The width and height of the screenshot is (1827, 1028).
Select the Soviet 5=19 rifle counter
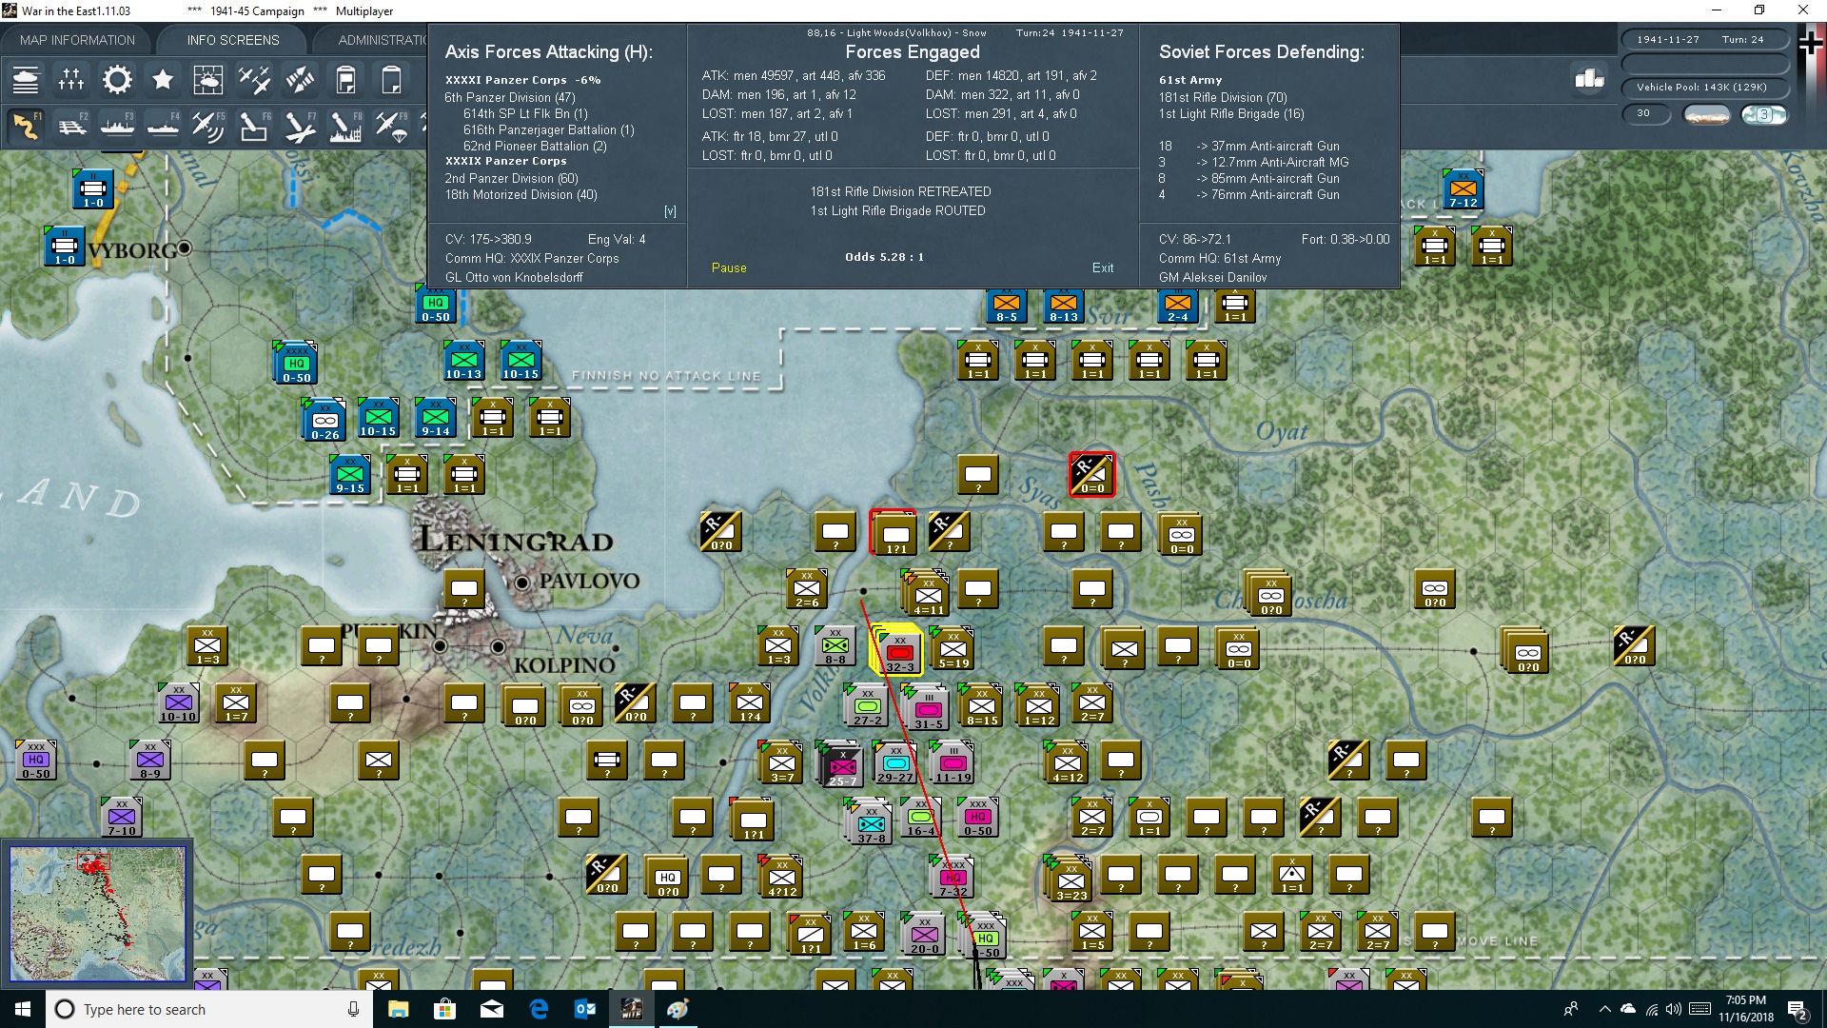[x=953, y=649]
